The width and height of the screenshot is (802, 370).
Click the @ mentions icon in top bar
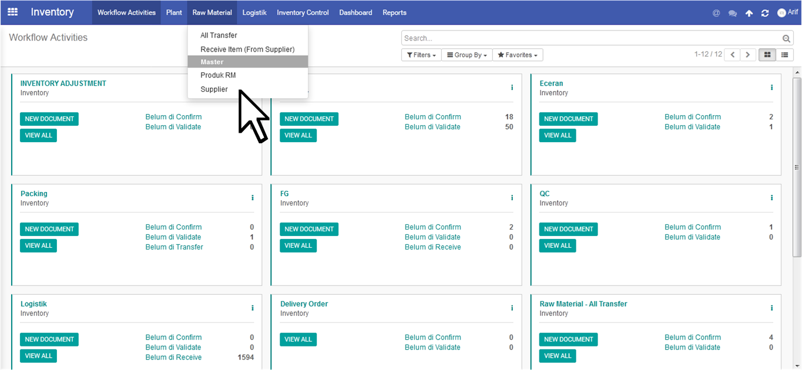point(716,13)
